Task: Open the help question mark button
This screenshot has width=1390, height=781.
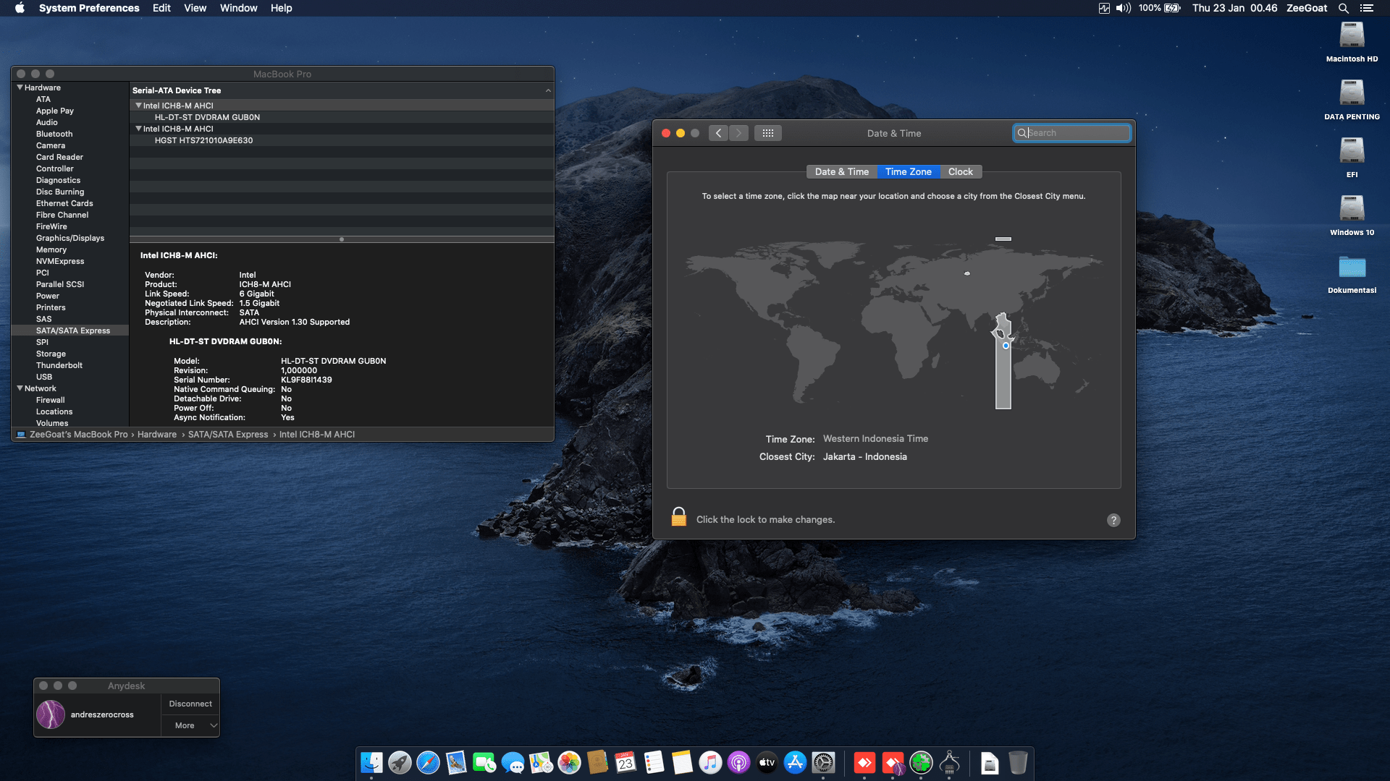Action: [1113, 520]
